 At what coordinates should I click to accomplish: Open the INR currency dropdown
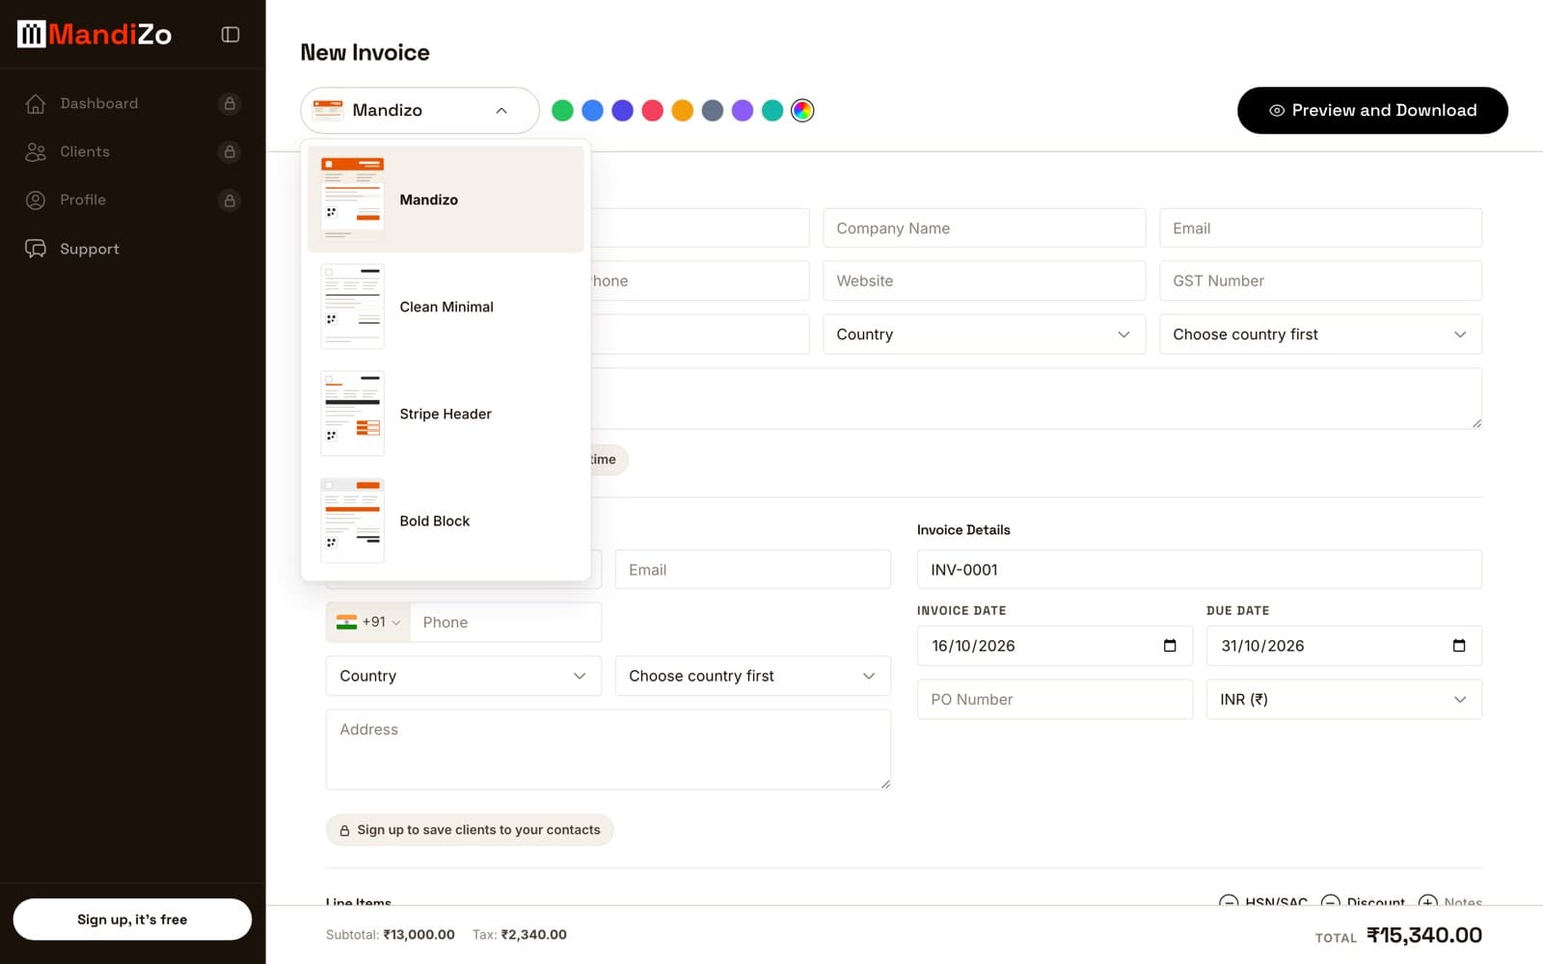1344,700
